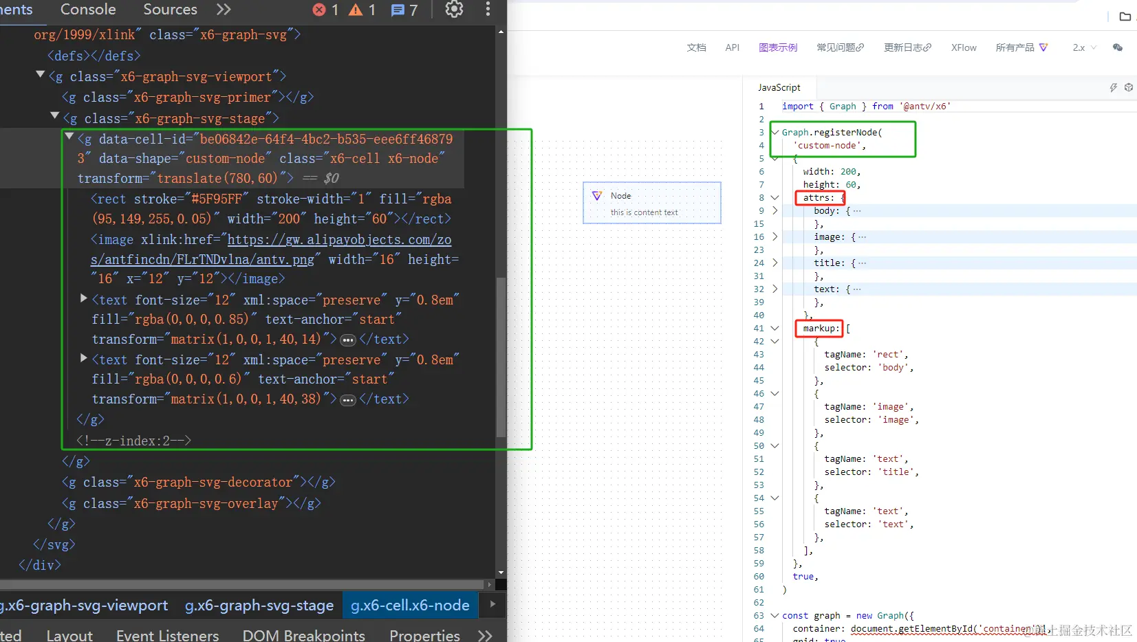
Task: Click the 'custom-node' string in code
Action: (x=827, y=146)
